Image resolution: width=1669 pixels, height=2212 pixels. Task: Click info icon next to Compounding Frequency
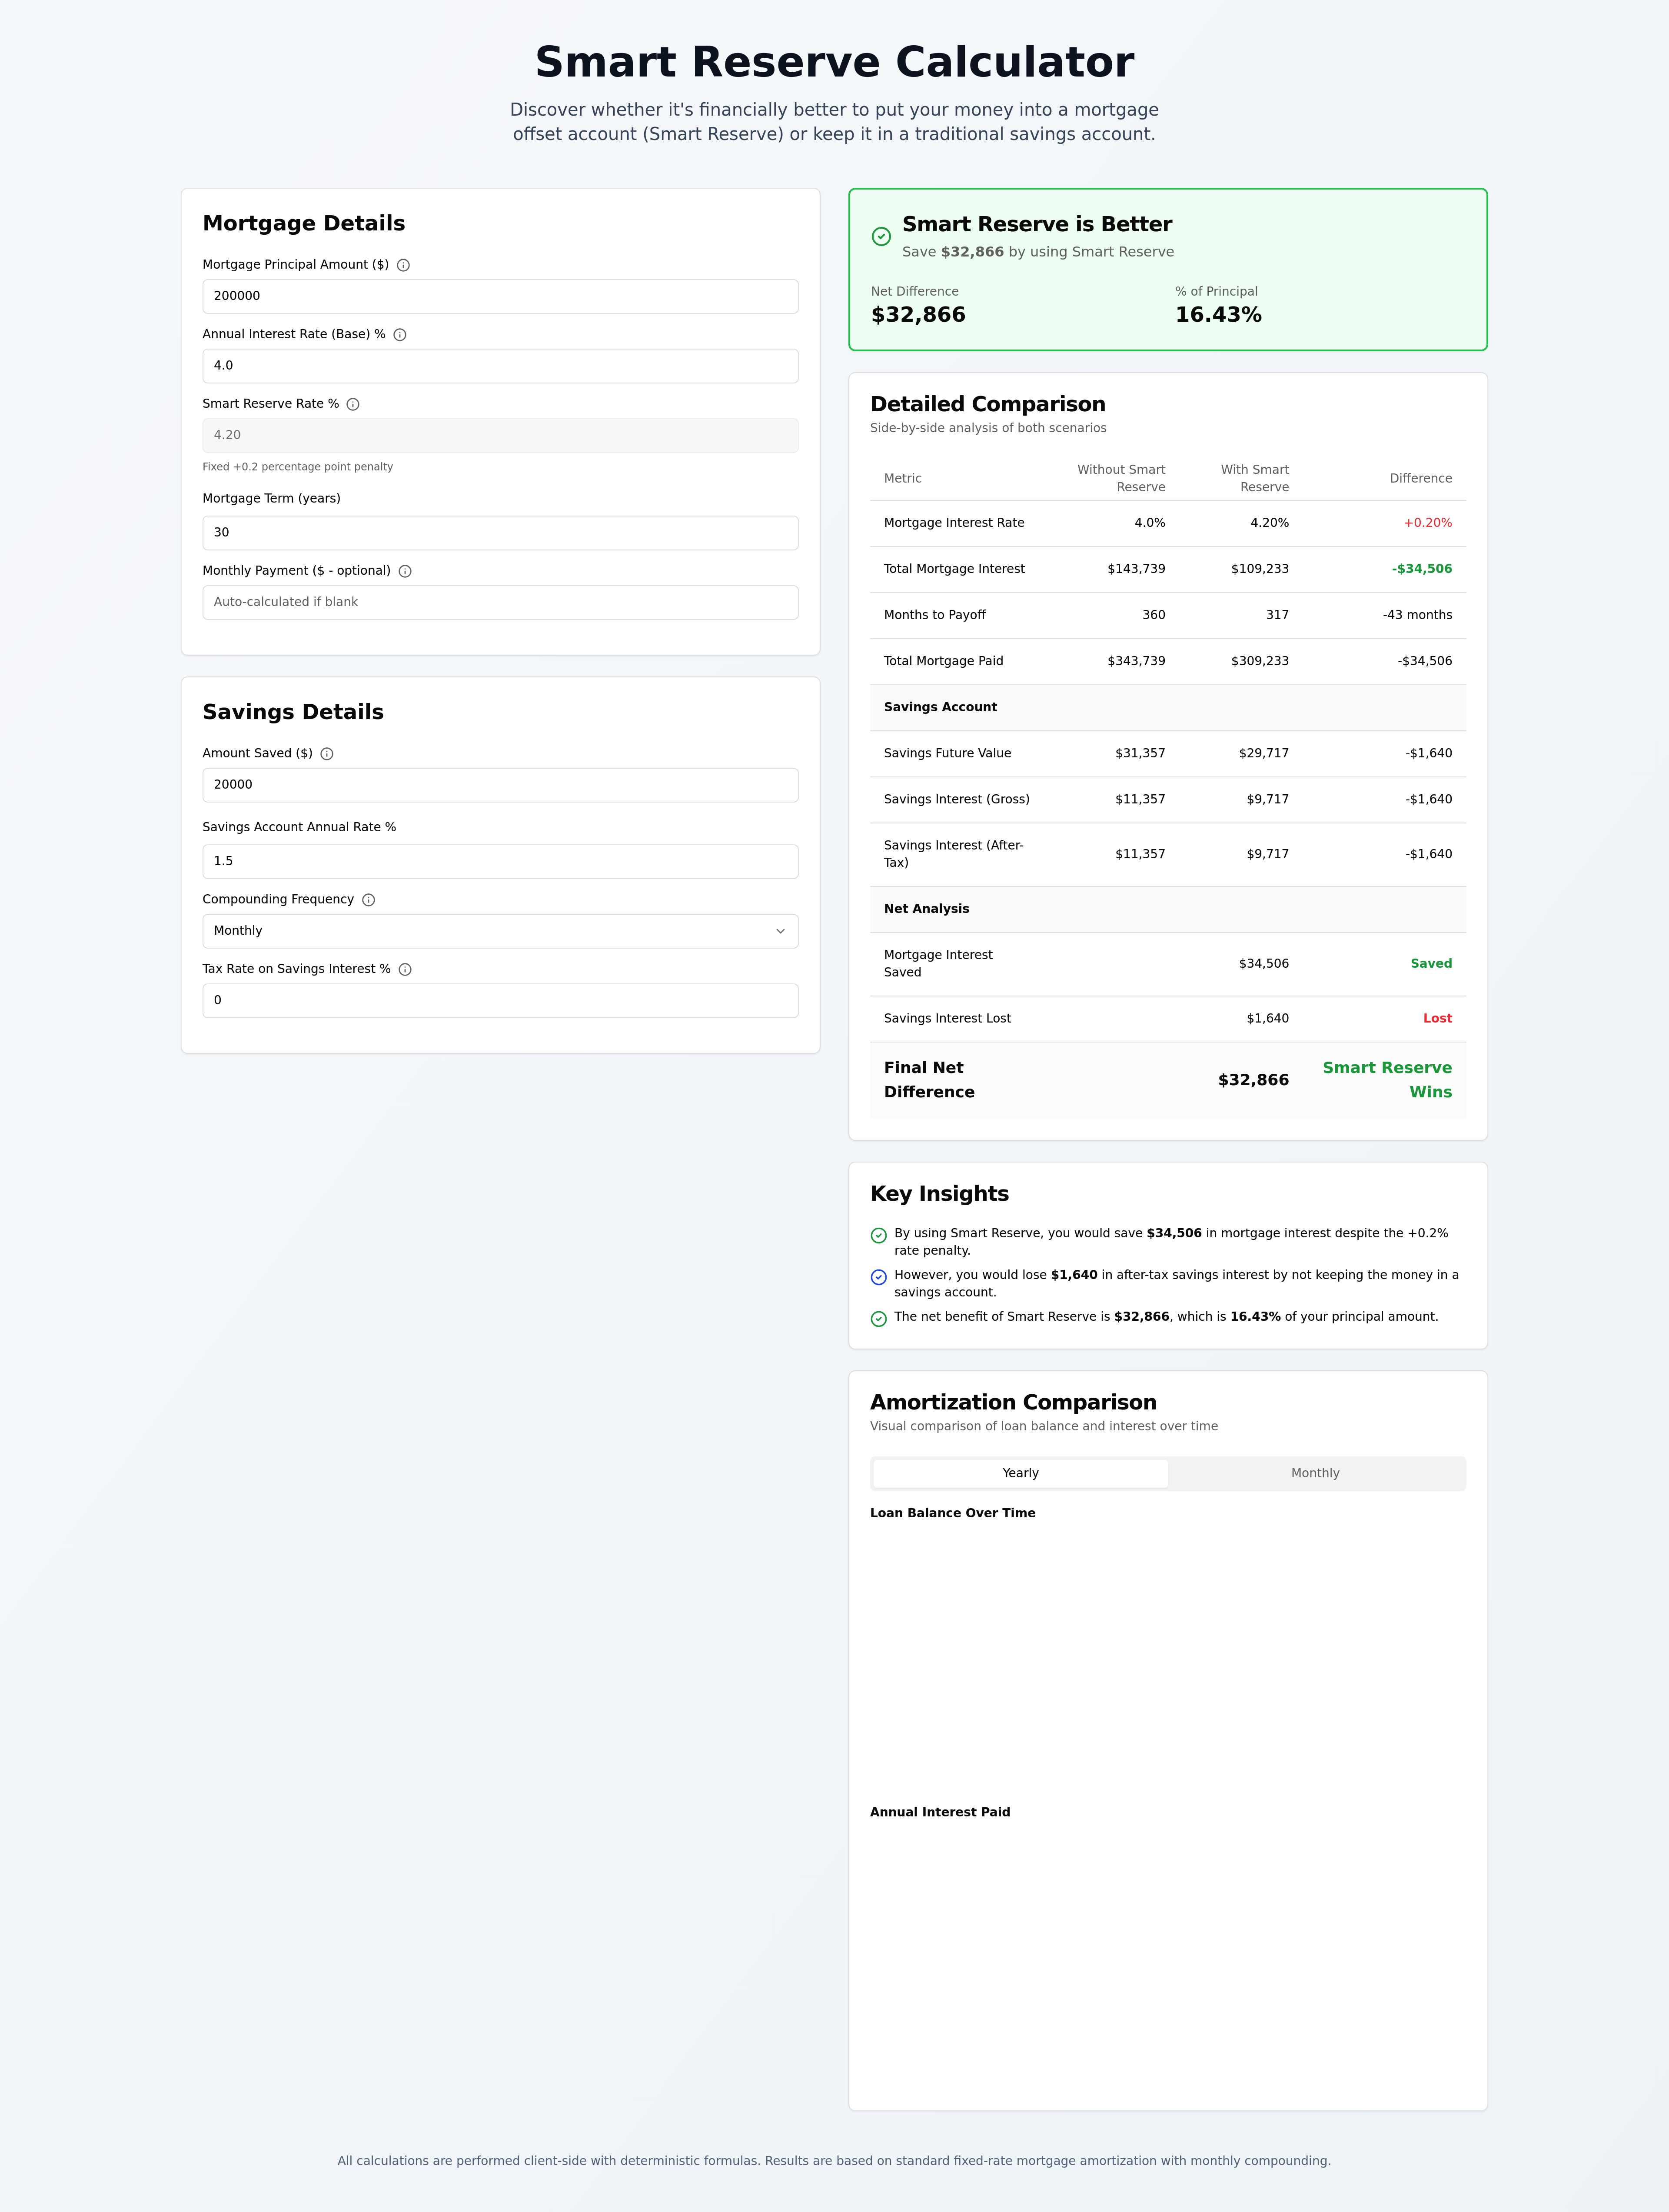(x=369, y=900)
